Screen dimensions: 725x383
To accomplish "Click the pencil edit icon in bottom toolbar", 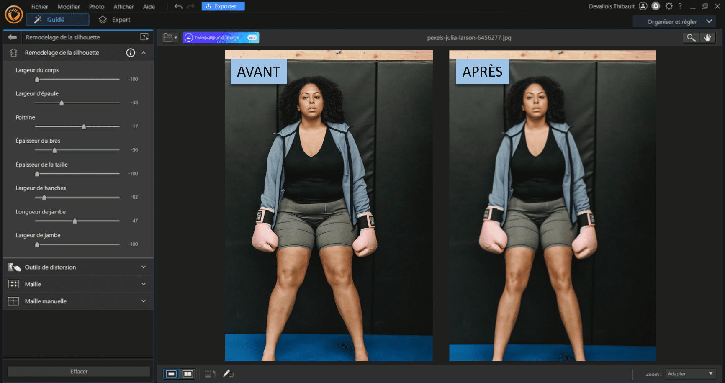I will (x=228, y=374).
